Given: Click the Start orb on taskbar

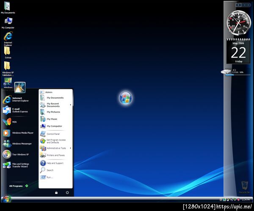Looking at the screenshot, I should pos(6,199).
